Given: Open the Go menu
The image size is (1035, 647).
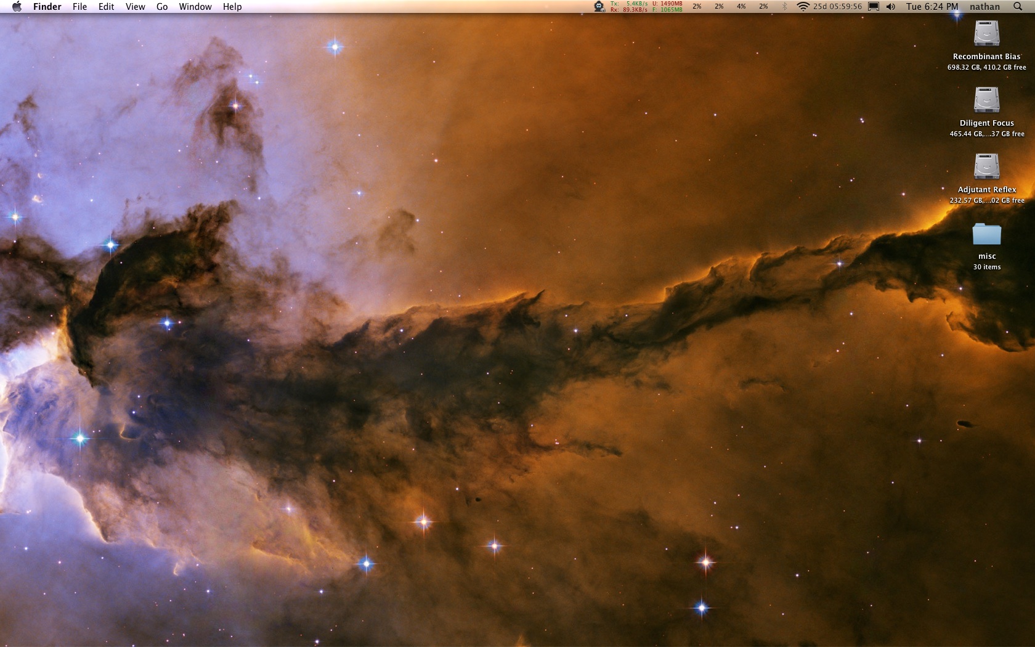Looking at the screenshot, I should pyautogui.click(x=162, y=7).
